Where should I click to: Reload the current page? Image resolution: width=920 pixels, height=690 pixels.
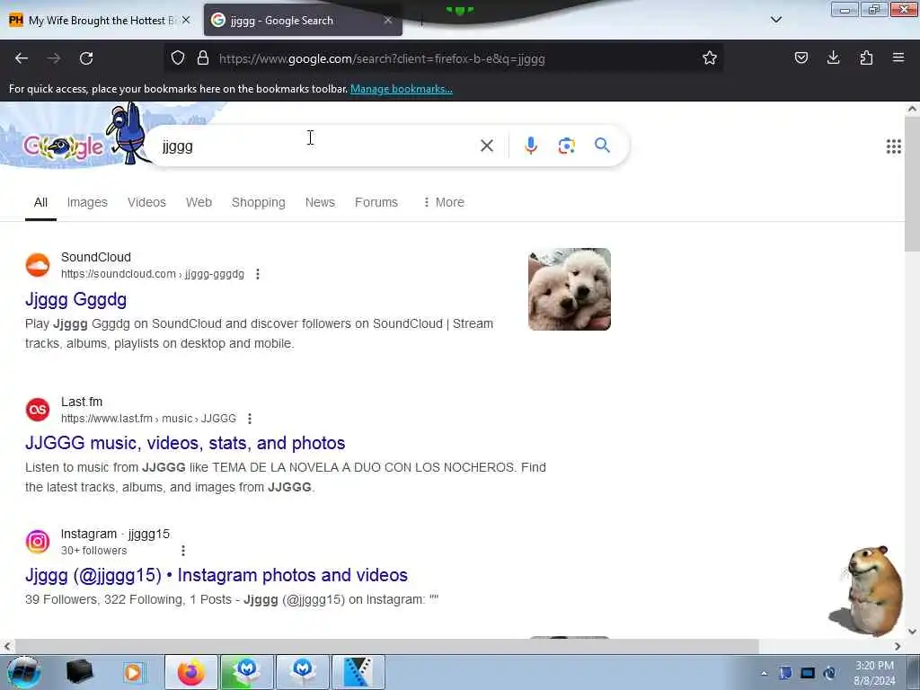click(86, 58)
